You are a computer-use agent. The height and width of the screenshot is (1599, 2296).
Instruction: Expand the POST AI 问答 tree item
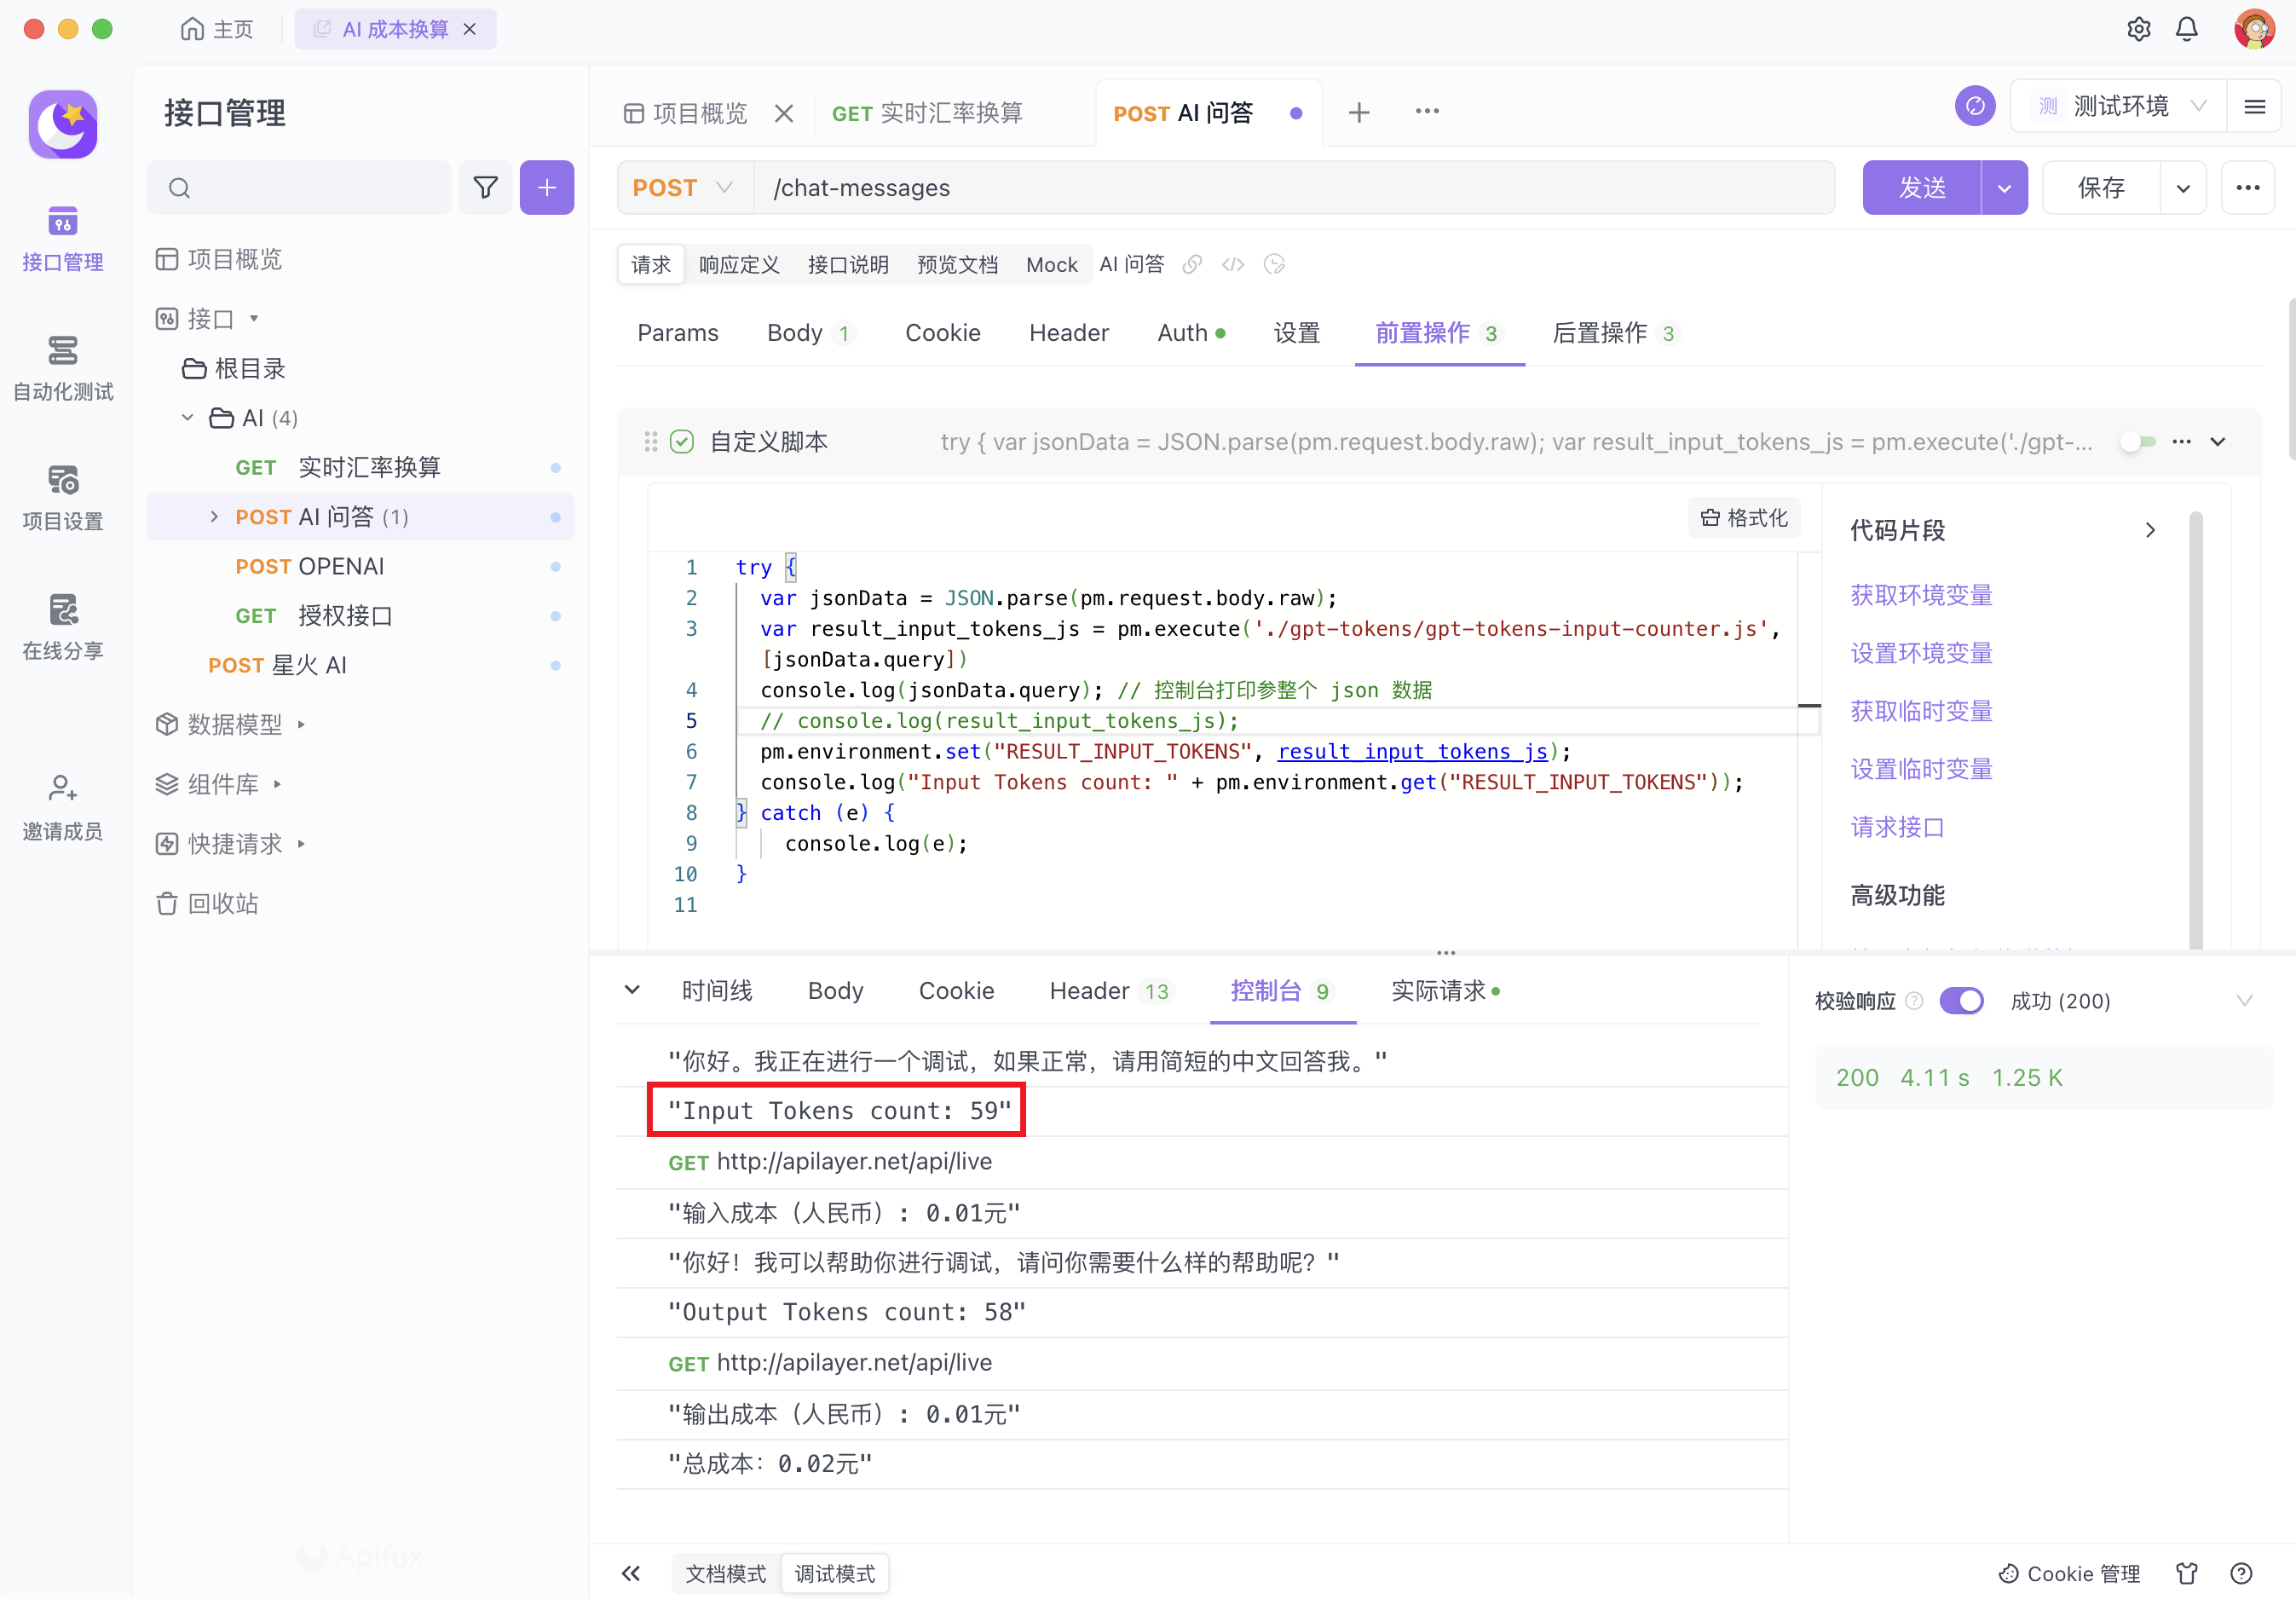(213, 517)
